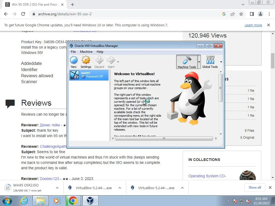This screenshot has width=275, height=206.
Task: Show hidden system tray icons arrow
Action: click(x=228, y=201)
